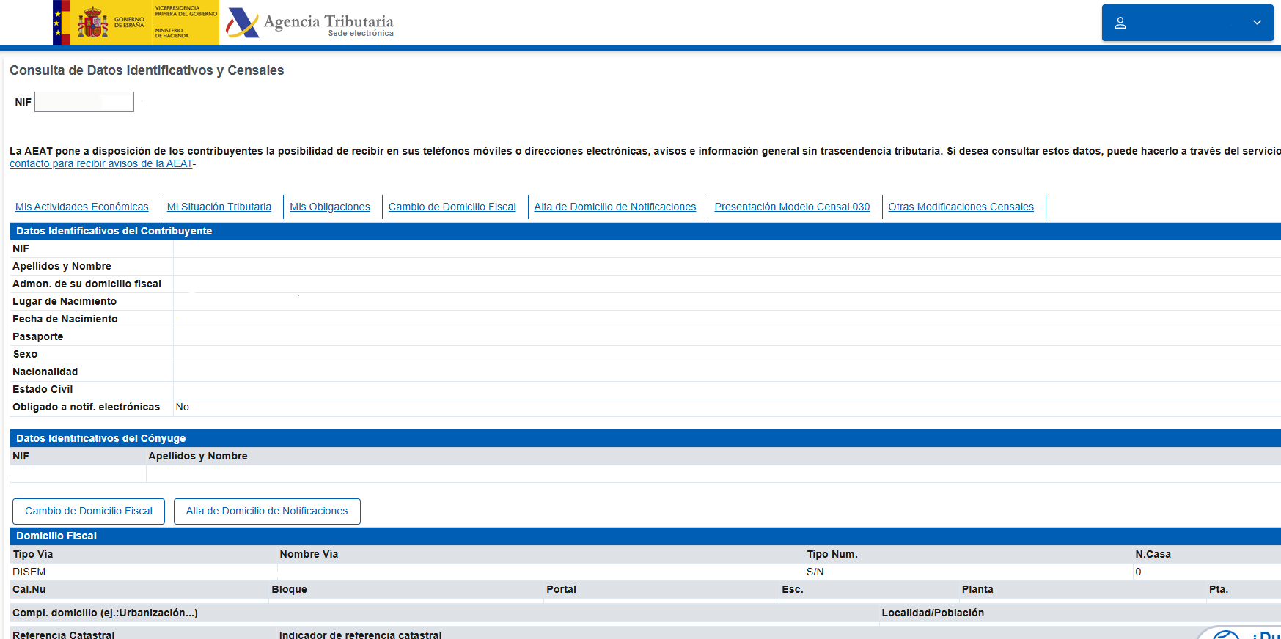Click the 'Nacionalidad' row label
Viewport: 1281px width, 639px height.
click(45, 372)
